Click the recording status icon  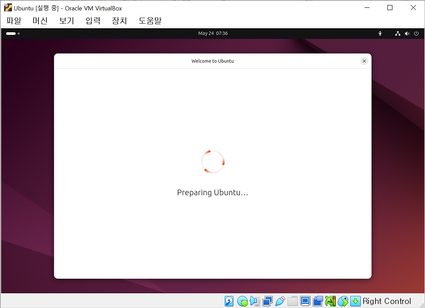click(318, 301)
